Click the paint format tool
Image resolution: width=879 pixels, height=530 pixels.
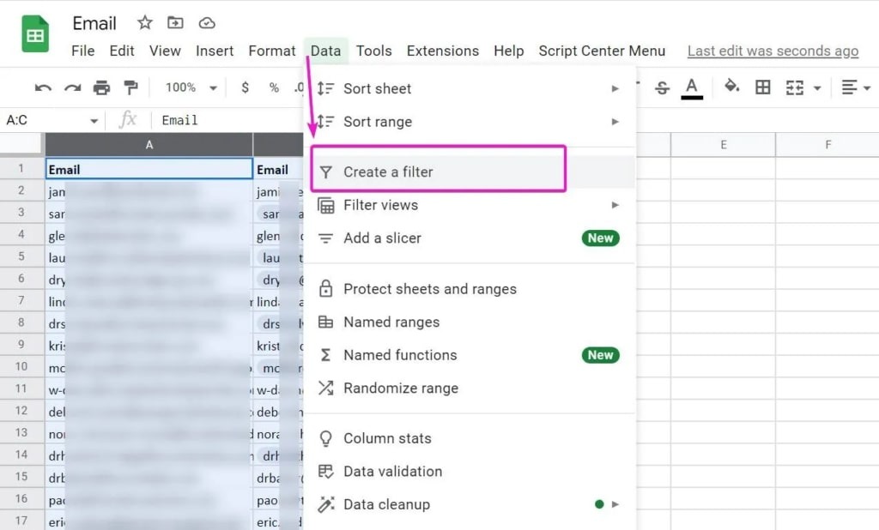[131, 87]
